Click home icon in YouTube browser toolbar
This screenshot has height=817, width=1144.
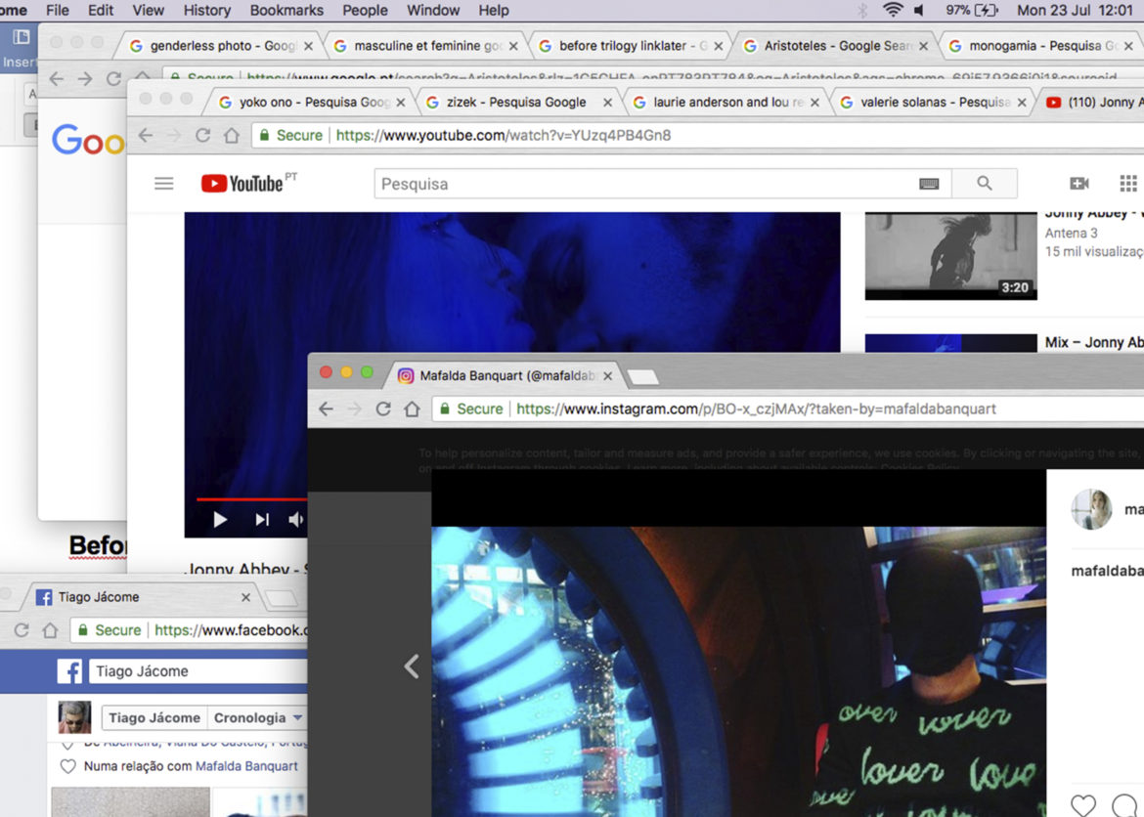pos(231,136)
